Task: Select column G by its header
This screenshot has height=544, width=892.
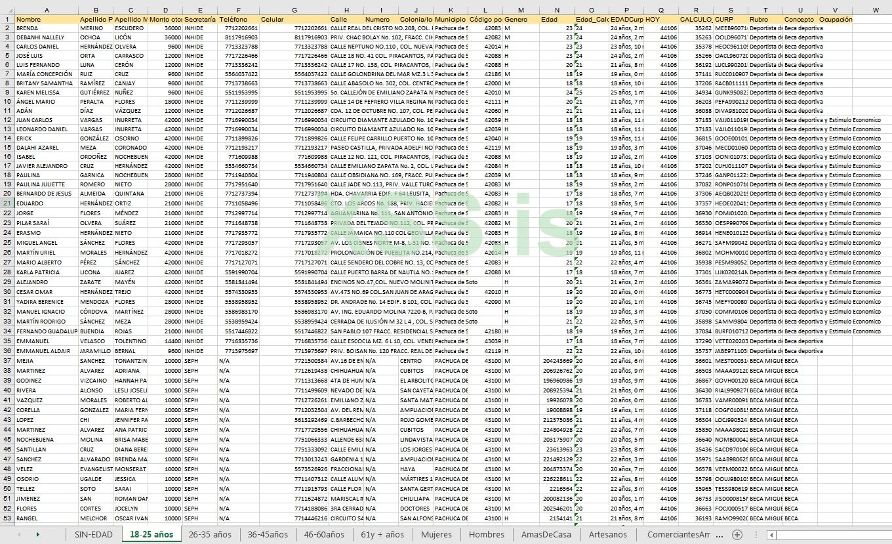Action: click(294, 10)
